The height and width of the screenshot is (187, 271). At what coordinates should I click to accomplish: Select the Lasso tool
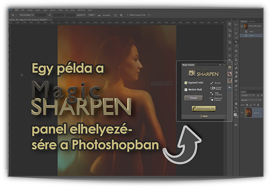click(x=236, y=33)
